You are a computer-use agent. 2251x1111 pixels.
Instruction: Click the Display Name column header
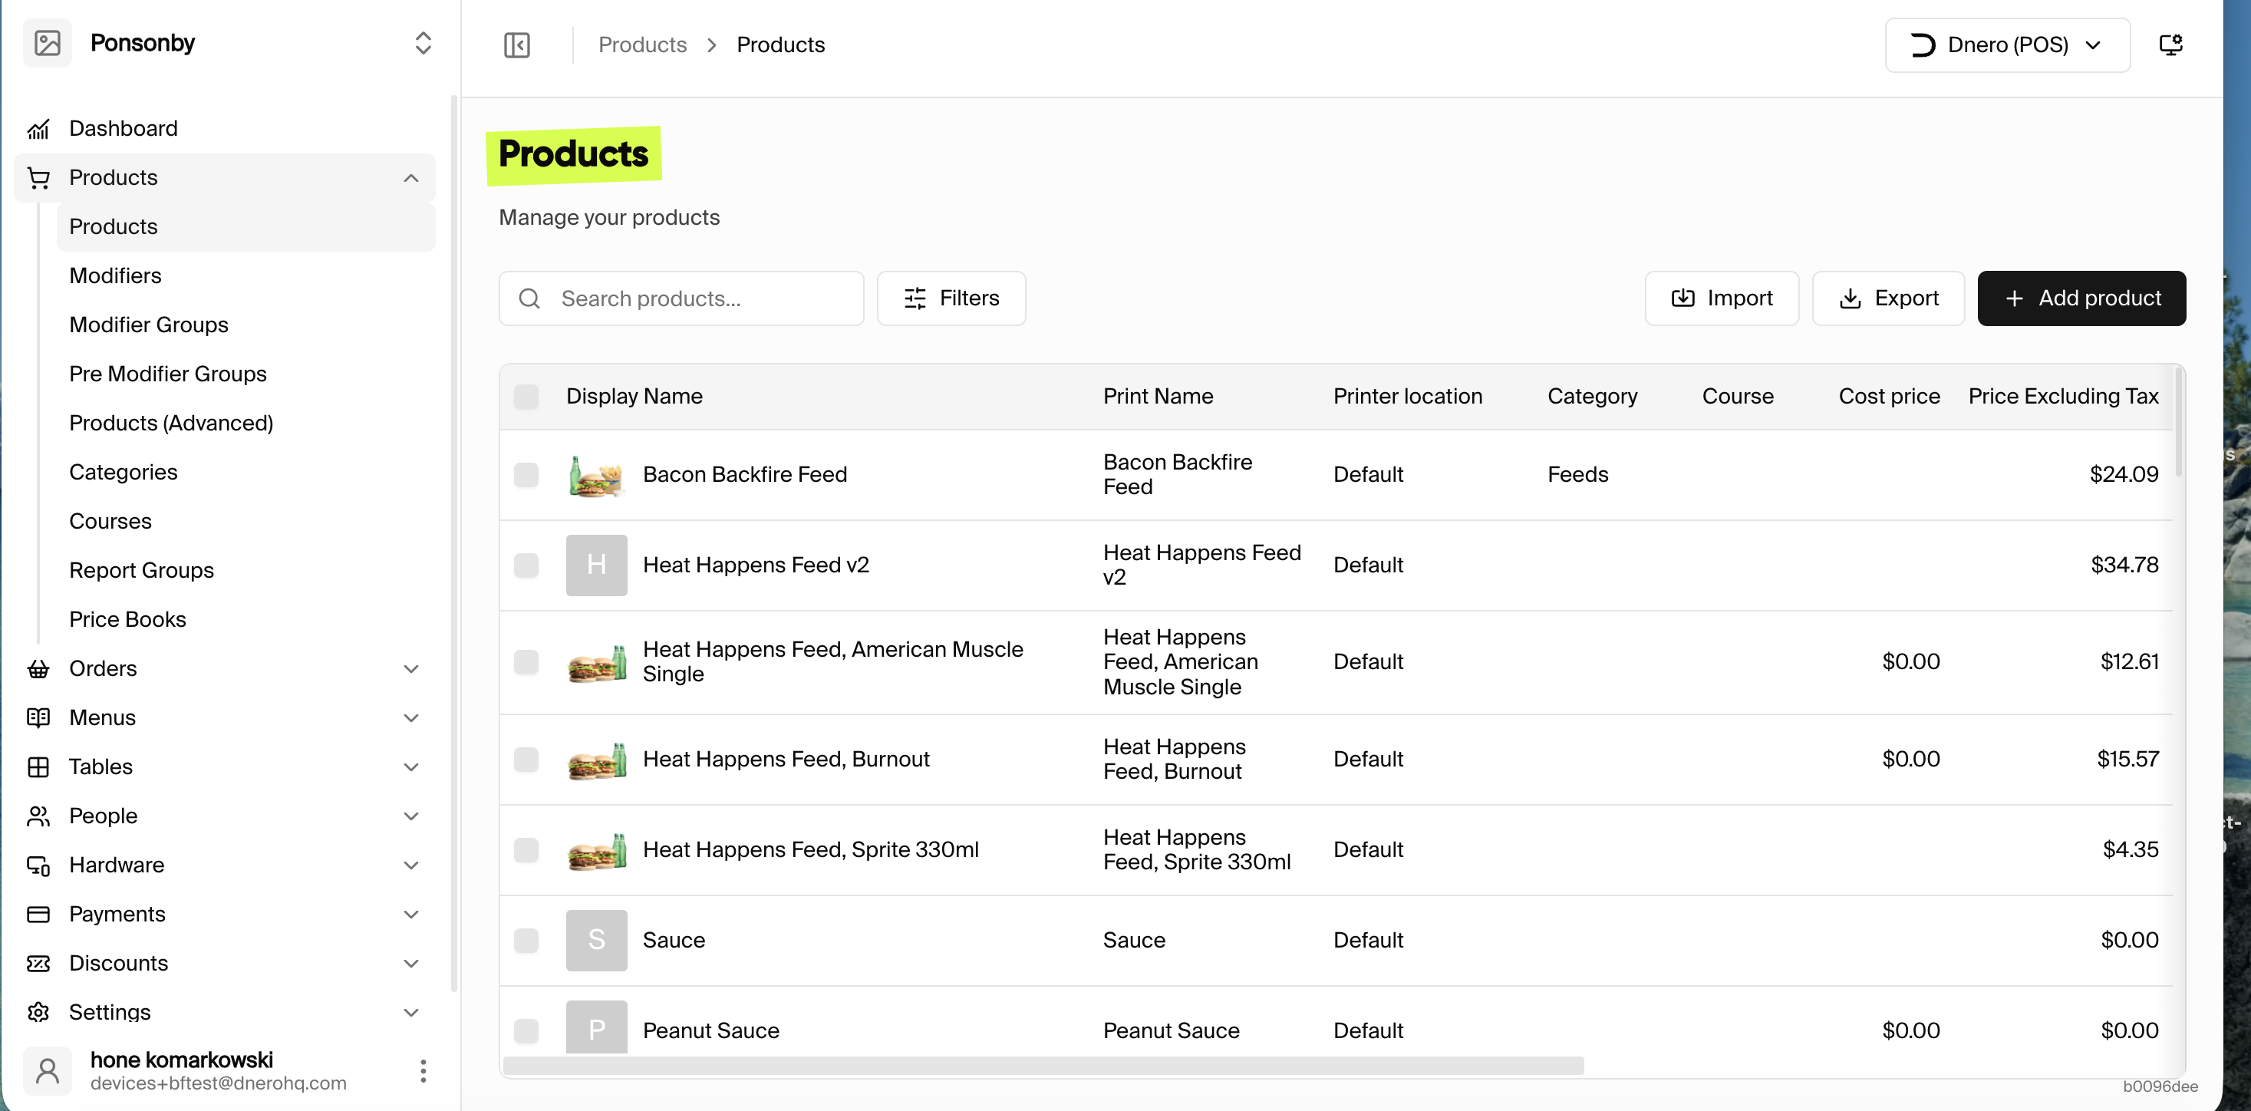(x=634, y=397)
